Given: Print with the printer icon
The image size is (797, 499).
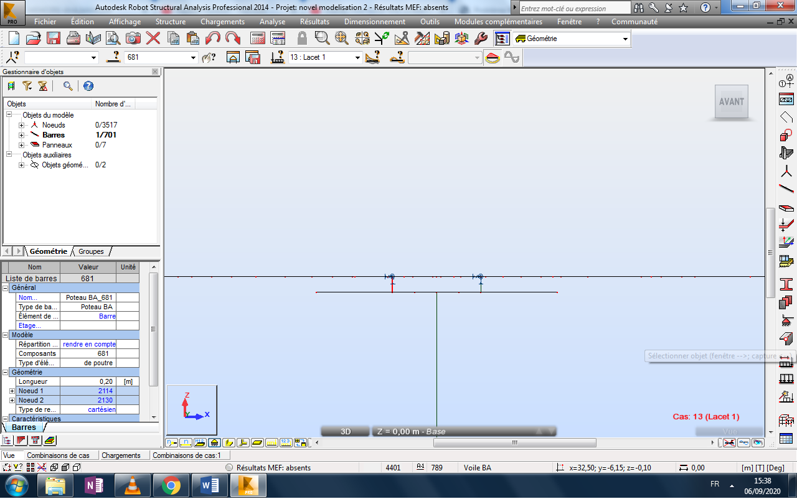Looking at the screenshot, I should [x=73, y=38].
